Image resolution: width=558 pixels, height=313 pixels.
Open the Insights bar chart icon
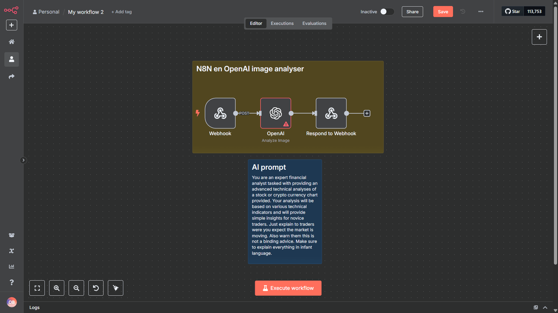click(x=12, y=267)
